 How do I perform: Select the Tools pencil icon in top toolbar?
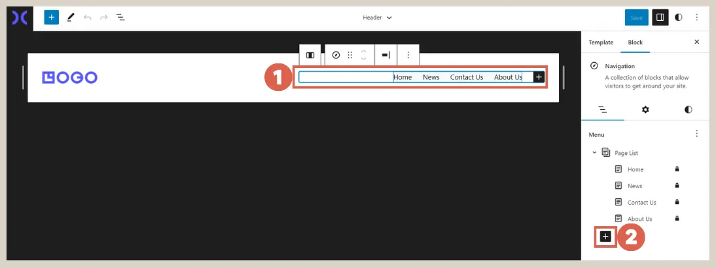pos(70,18)
